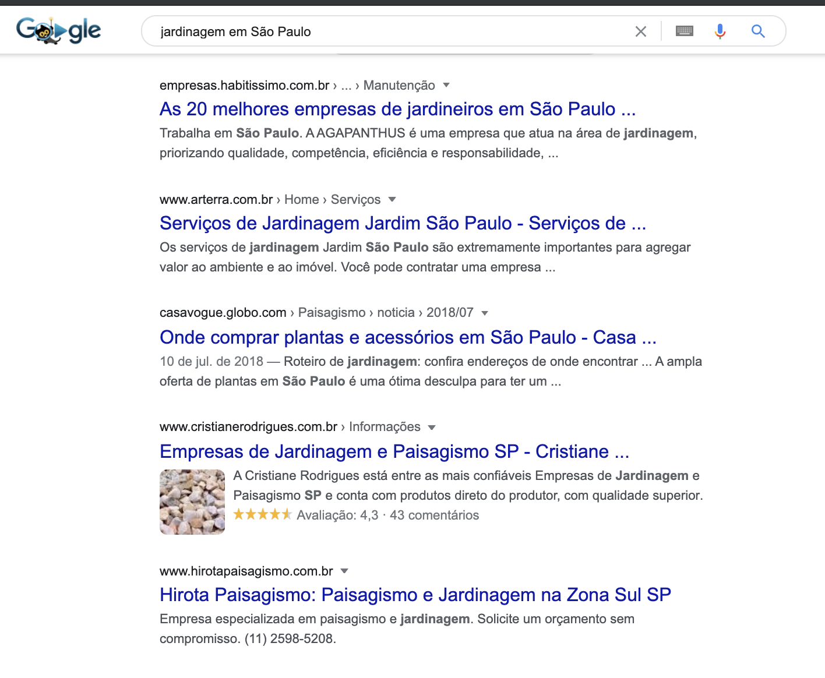The width and height of the screenshot is (825, 678).
Task: Click the blue magnifier search button
Action: [758, 31]
